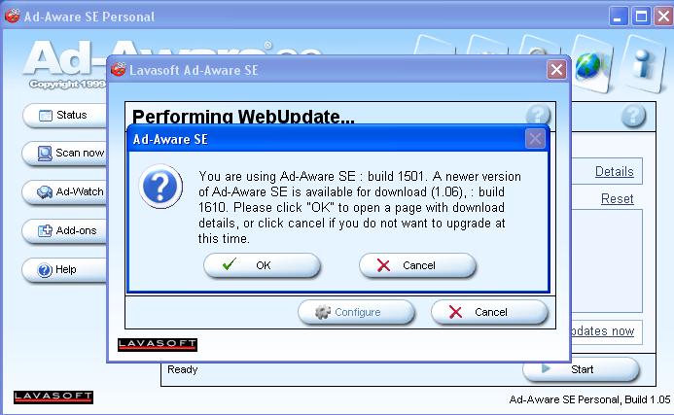
Task: Click the 'Ready' status text
Action: point(182,369)
